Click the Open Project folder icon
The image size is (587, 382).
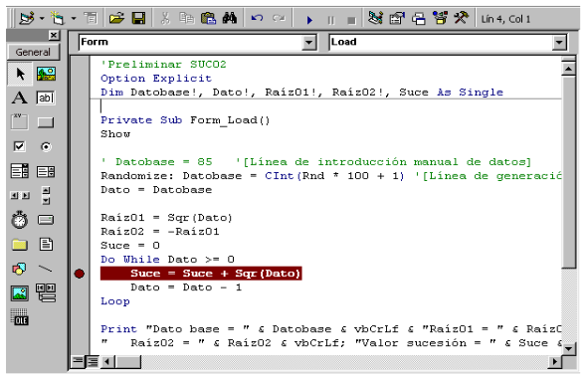pyautogui.click(x=116, y=18)
